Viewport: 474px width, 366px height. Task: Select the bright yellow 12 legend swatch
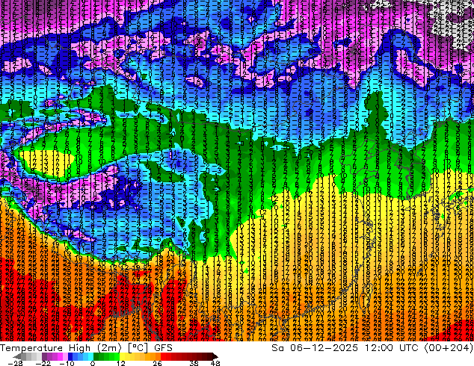pos(122,356)
